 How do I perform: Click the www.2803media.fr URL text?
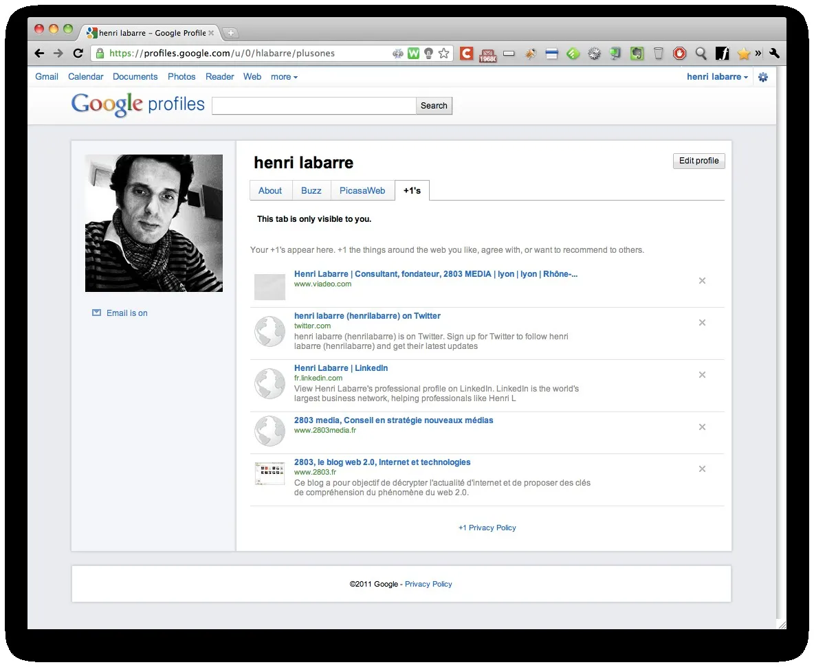325,431
